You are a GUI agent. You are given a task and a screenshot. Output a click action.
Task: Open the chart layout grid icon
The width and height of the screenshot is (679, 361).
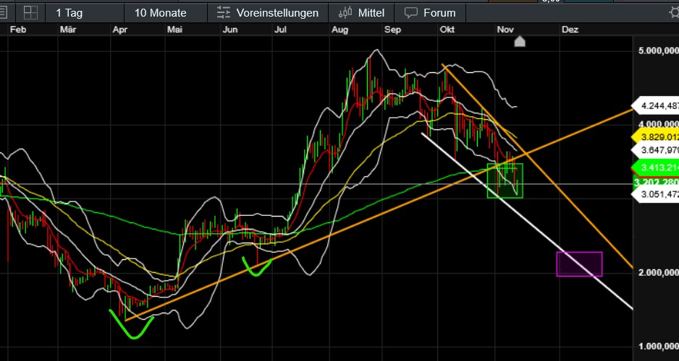click(x=30, y=13)
